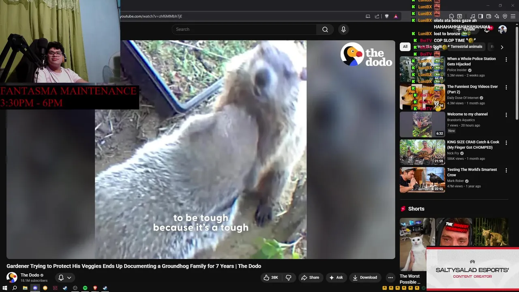Select the All filter chip
The width and height of the screenshot is (519, 292).
[x=405, y=47]
